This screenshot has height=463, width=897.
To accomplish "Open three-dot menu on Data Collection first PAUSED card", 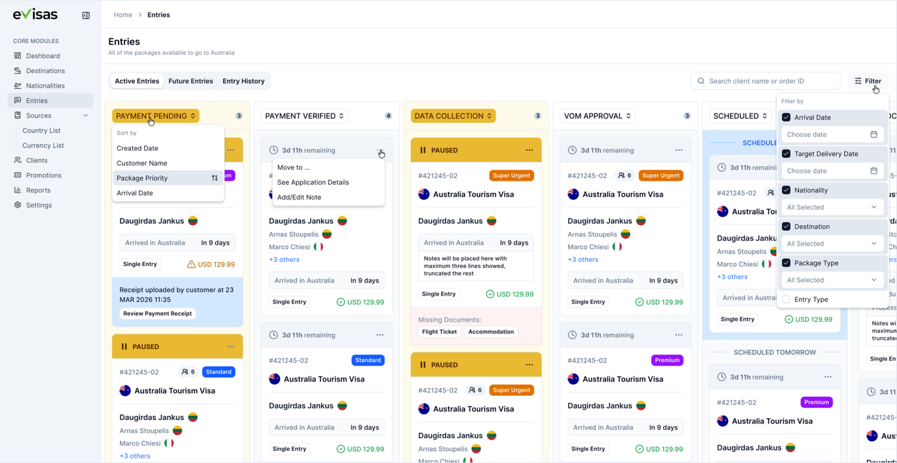I will (x=529, y=150).
